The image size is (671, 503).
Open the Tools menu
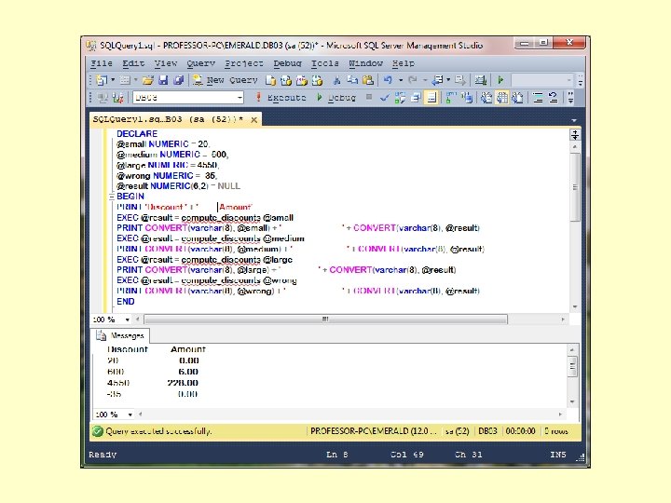325,63
